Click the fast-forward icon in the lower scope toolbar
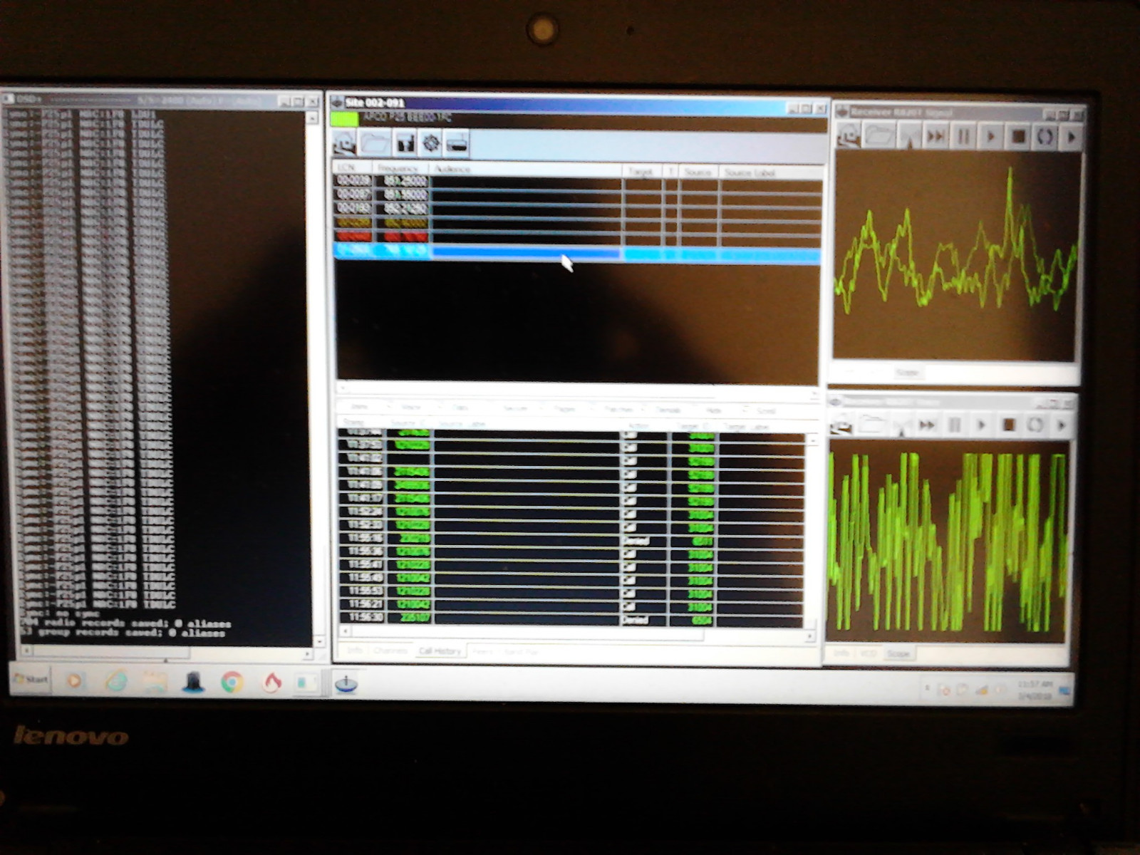The width and height of the screenshot is (1140, 855). (x=926, y=425)
